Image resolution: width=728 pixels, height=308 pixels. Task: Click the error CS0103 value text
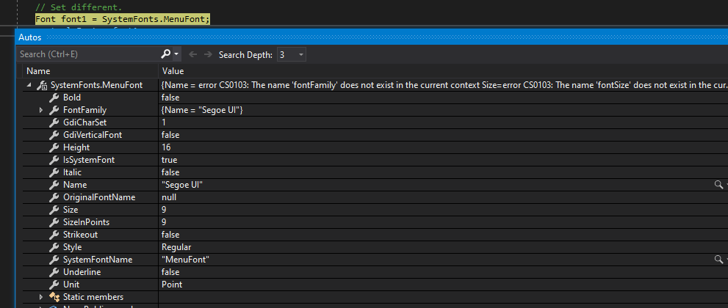click(x=444, y=85)
